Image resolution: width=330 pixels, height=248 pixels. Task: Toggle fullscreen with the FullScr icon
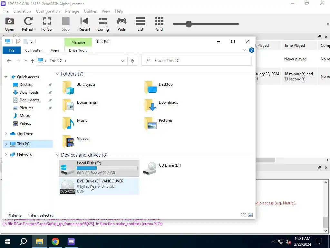(x=47, y=24)
